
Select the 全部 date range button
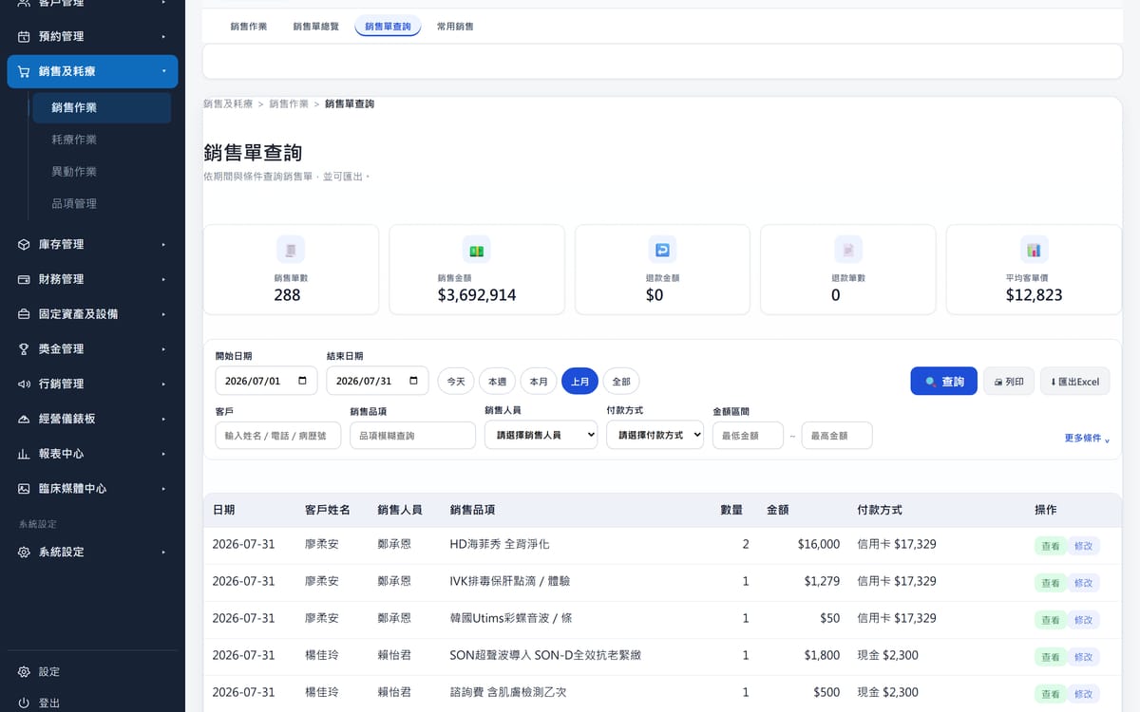coord(621,381)
